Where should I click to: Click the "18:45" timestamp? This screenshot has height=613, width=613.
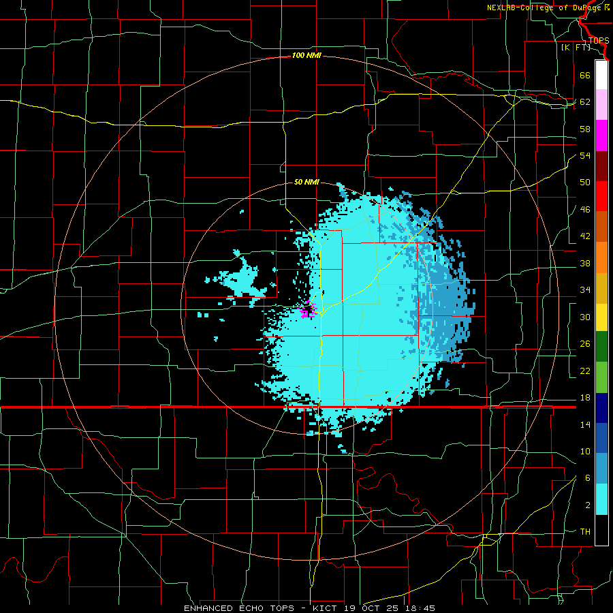[x=421, y=608]
